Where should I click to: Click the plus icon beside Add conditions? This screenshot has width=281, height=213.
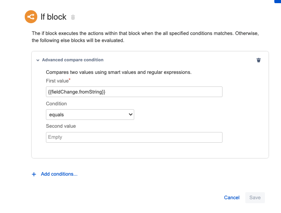coord(34,174)
